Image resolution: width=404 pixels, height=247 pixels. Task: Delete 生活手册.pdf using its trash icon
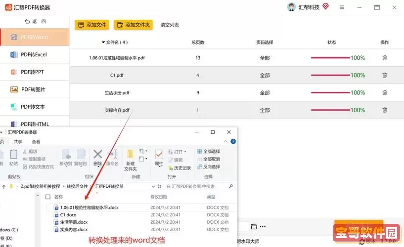384,92
